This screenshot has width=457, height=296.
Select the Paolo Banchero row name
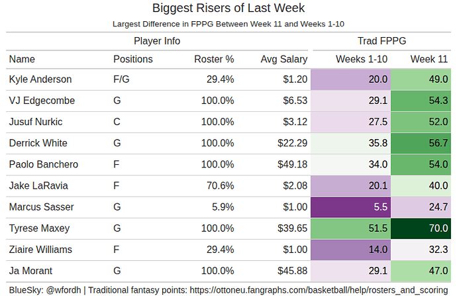coord(44,164)
